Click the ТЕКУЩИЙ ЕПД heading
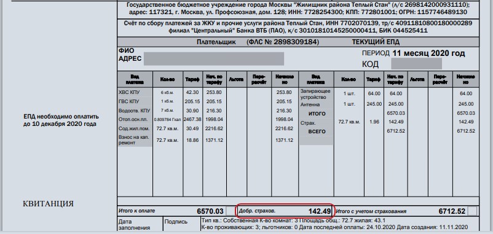The height and width of the screenshot is (234, 493). coord(376,42)
